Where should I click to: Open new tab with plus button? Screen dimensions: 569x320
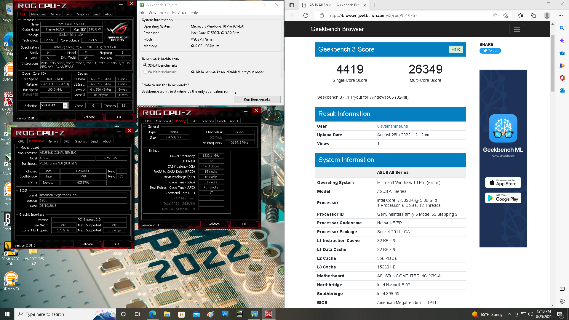(x=375, y=5)
